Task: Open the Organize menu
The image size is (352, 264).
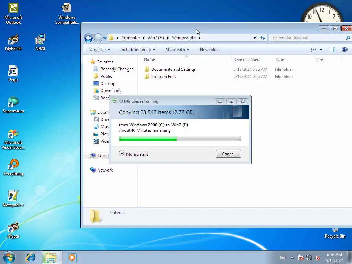Action: (99, 49)
